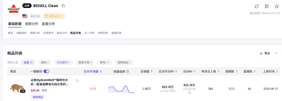
Task: Open the cat water fountain product image
Action: [18, 89]
